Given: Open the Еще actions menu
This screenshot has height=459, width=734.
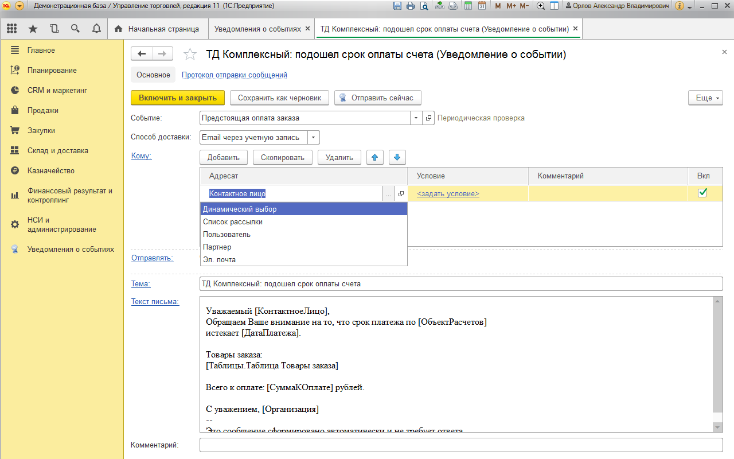Looking at the screenshot, I should click(x=705, y=98).
